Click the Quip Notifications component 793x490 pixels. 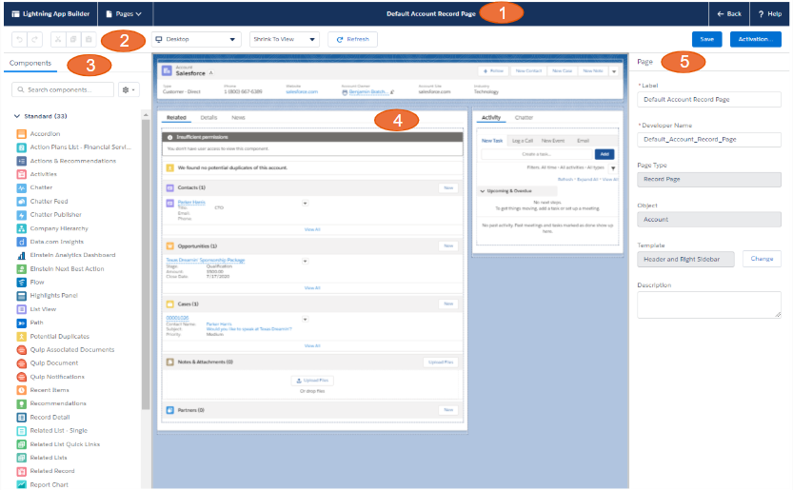[50, 377]
